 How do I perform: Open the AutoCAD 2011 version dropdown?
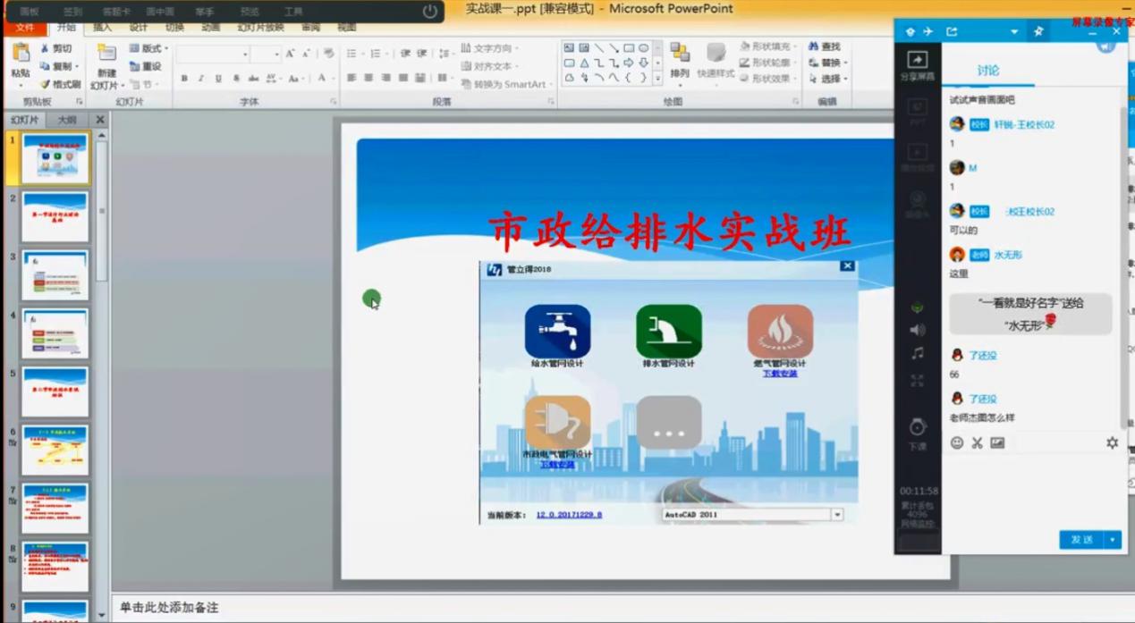click(837, 515)
